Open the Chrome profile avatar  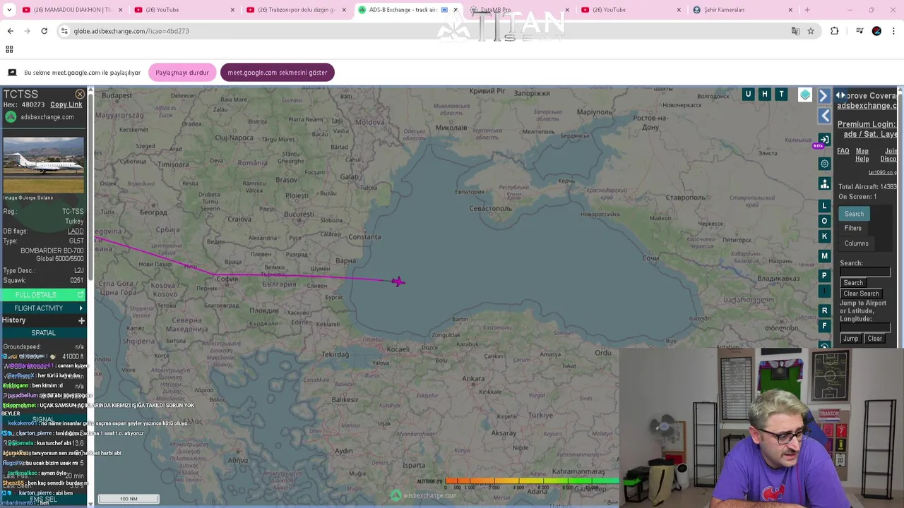(x=876, y=31)
